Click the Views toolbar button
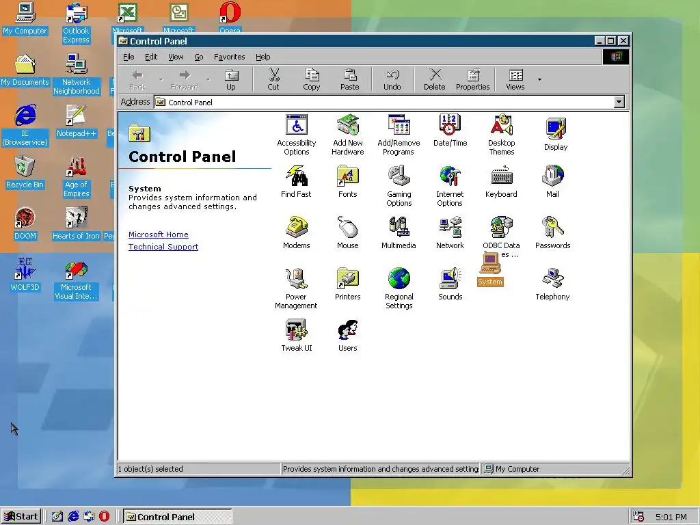This screenshot has height=525, width=700. [x=515, y=79]
